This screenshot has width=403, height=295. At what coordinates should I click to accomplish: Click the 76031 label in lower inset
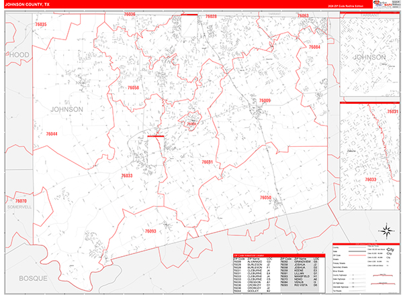pyautogui.click(x=392, y=111)
